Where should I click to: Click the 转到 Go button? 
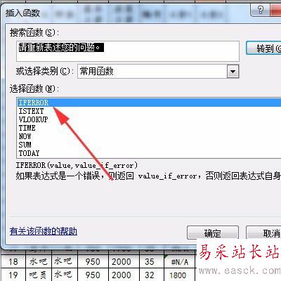(263, 48)
